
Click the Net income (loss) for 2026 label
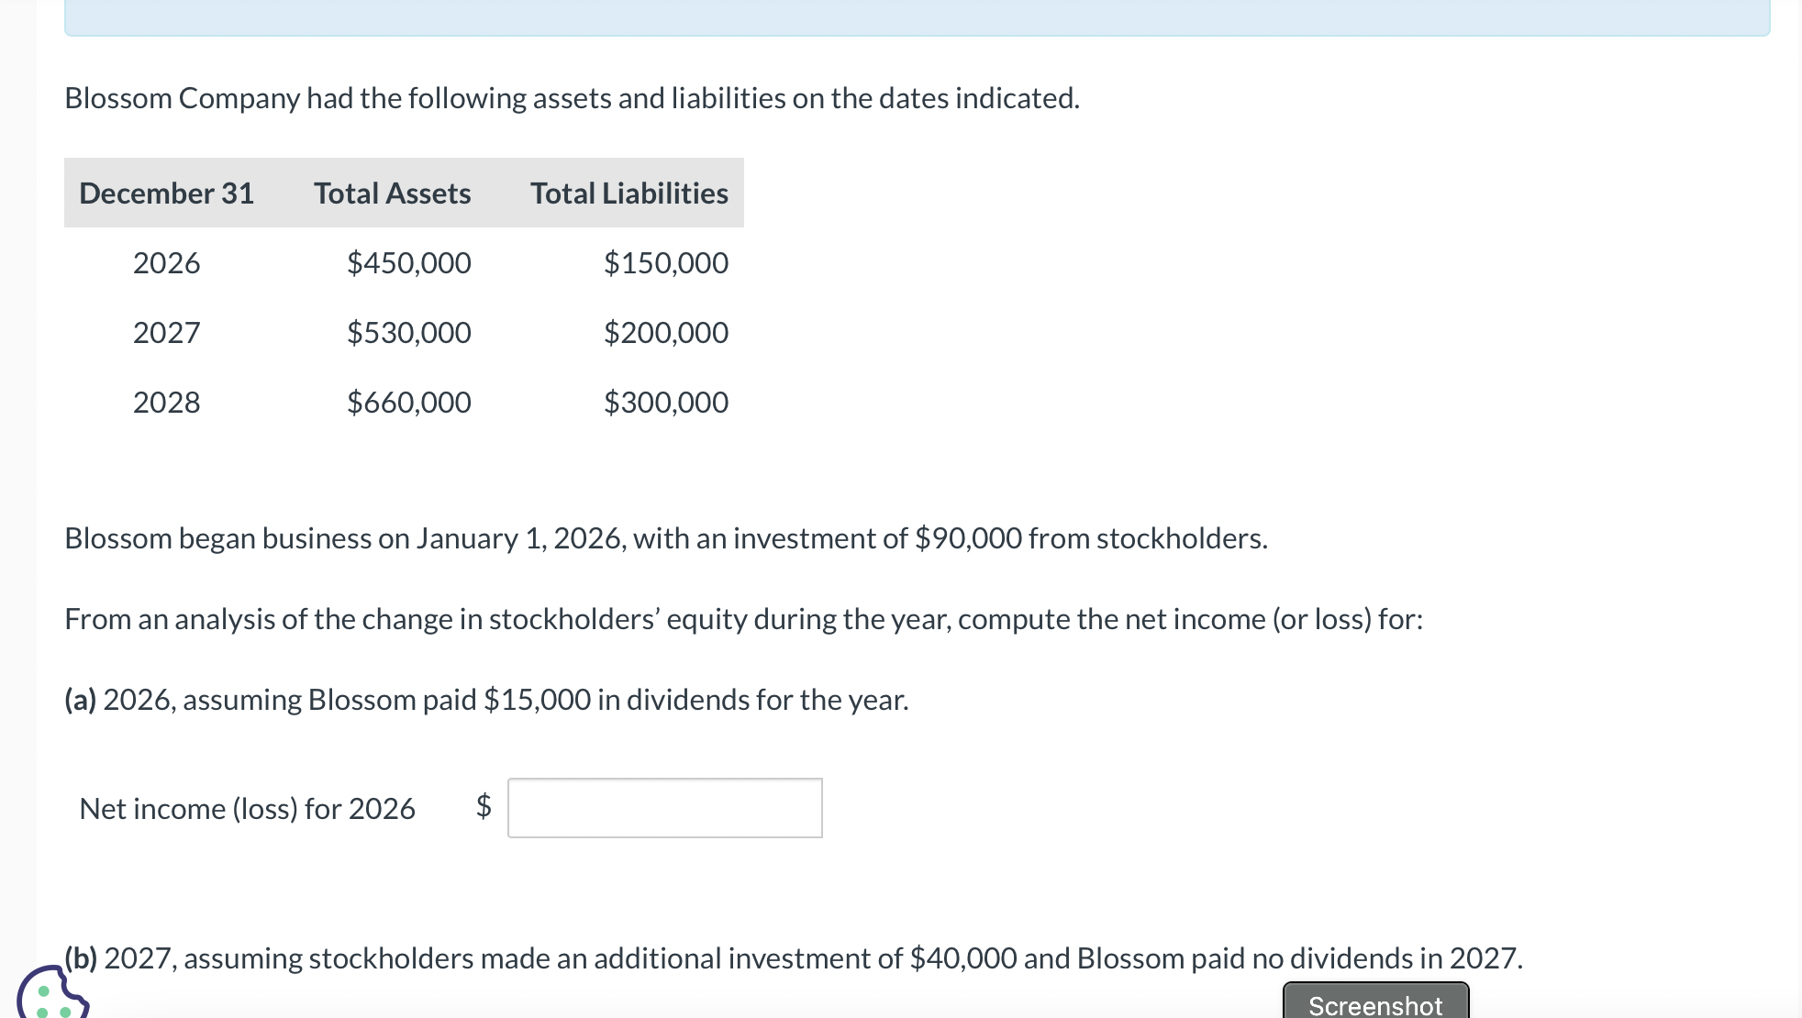248,808
